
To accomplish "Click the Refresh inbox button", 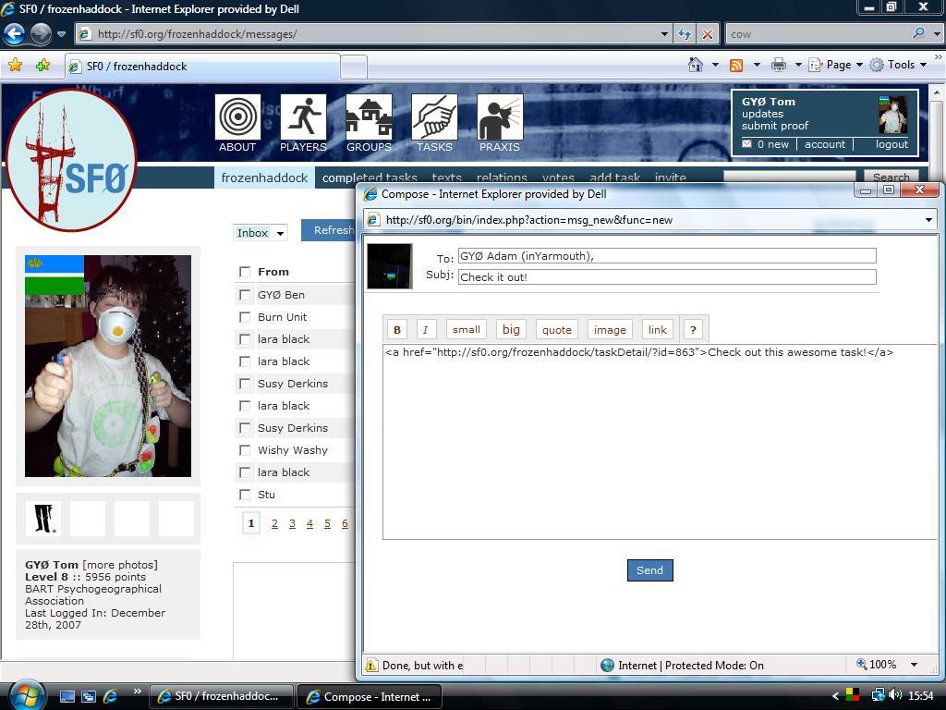I will click(x=329, y=230).
